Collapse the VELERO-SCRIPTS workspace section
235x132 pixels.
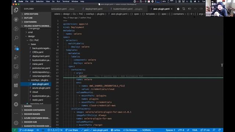click(x=36, y=26)
